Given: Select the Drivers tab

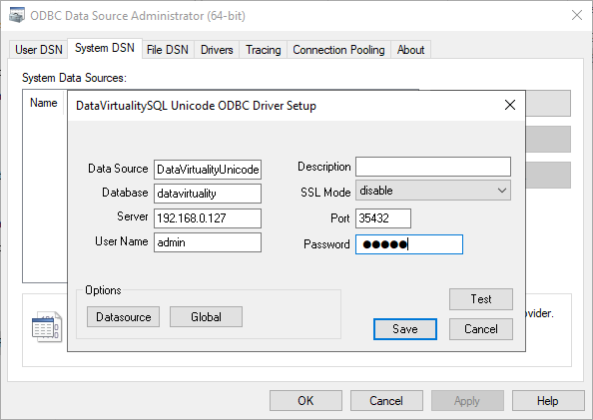Looking at the screenshot, I should tap(217, 50).
